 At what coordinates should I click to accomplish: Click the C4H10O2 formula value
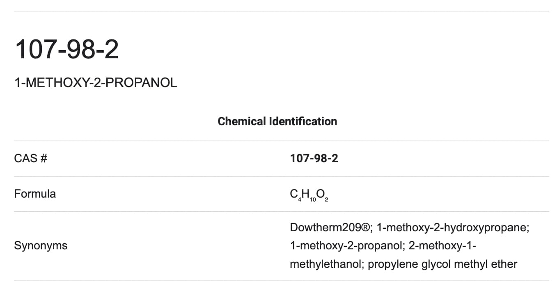click(x=309, y=195)
